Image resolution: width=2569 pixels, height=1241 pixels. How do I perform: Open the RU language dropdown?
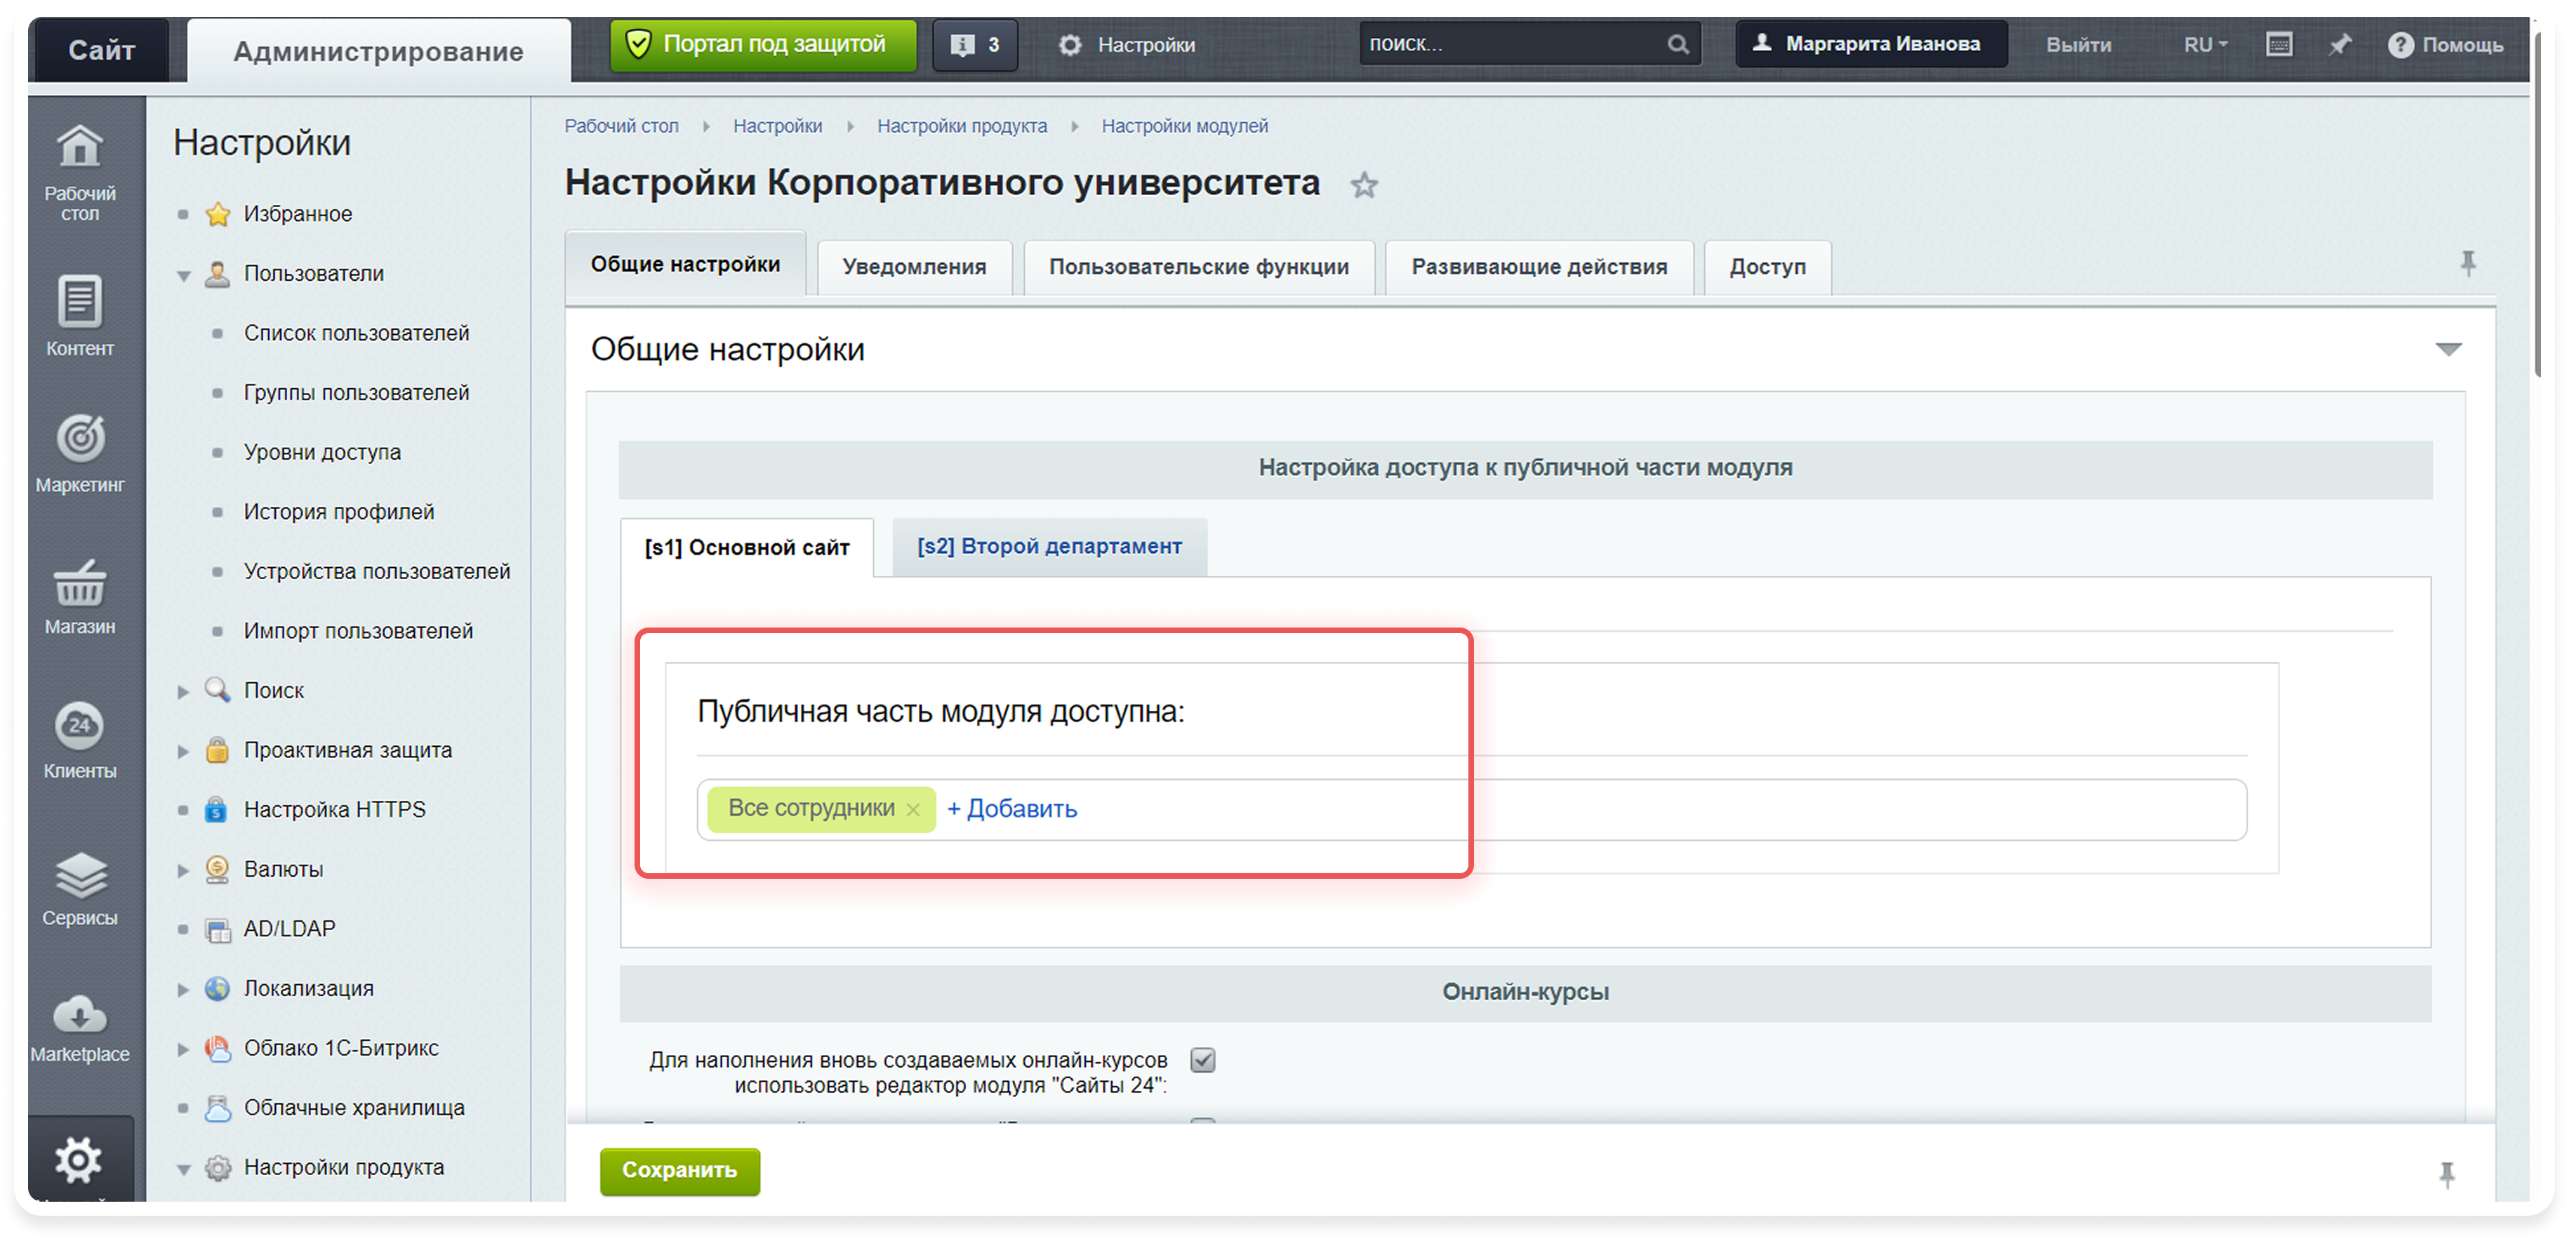click(x=2203, y=44)
